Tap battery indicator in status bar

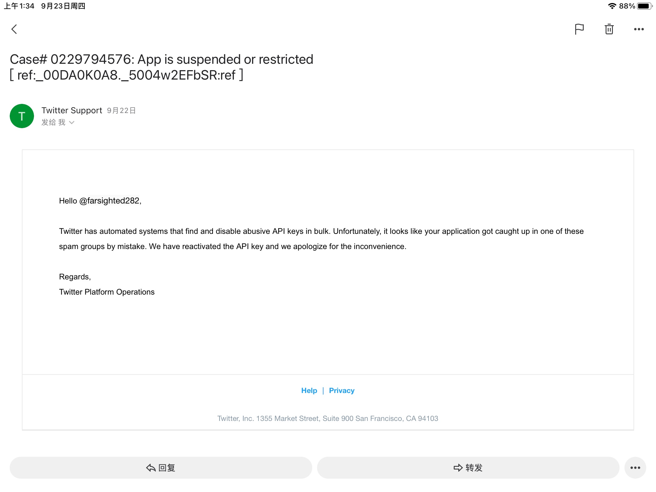644,6
